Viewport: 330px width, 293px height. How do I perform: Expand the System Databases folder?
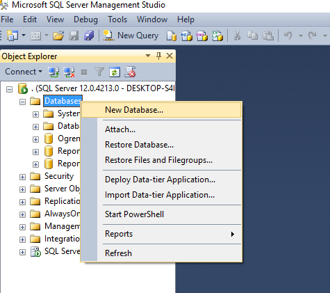coord(35,114)
